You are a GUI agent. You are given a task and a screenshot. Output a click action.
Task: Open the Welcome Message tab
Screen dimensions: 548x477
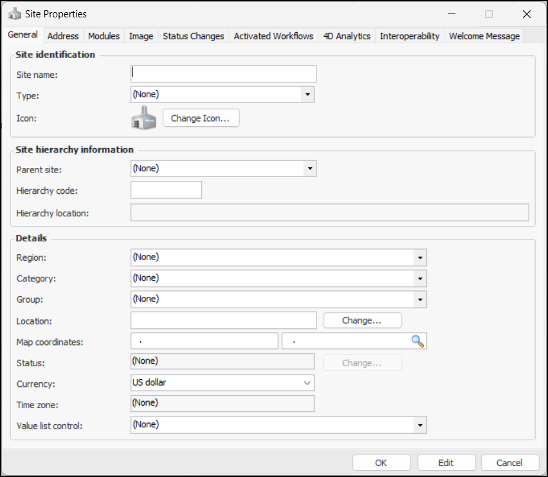(x=484, y=36)
